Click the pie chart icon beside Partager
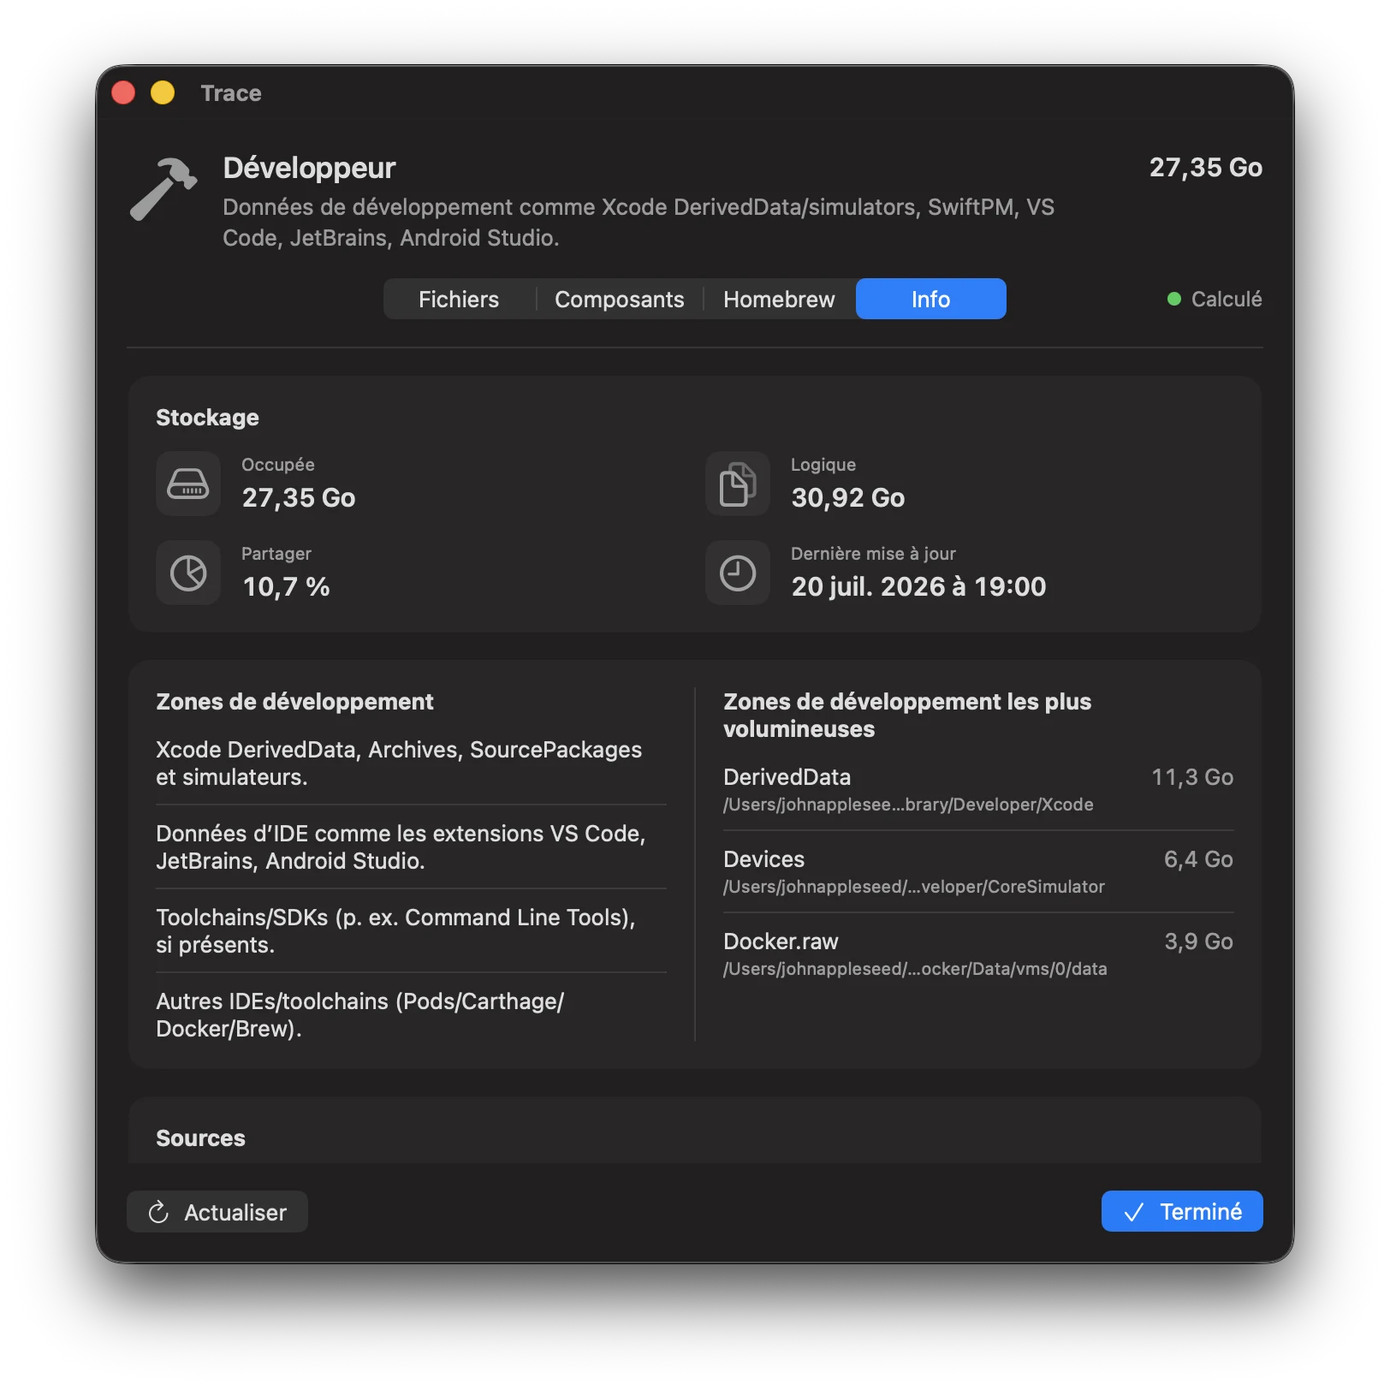 188,573
